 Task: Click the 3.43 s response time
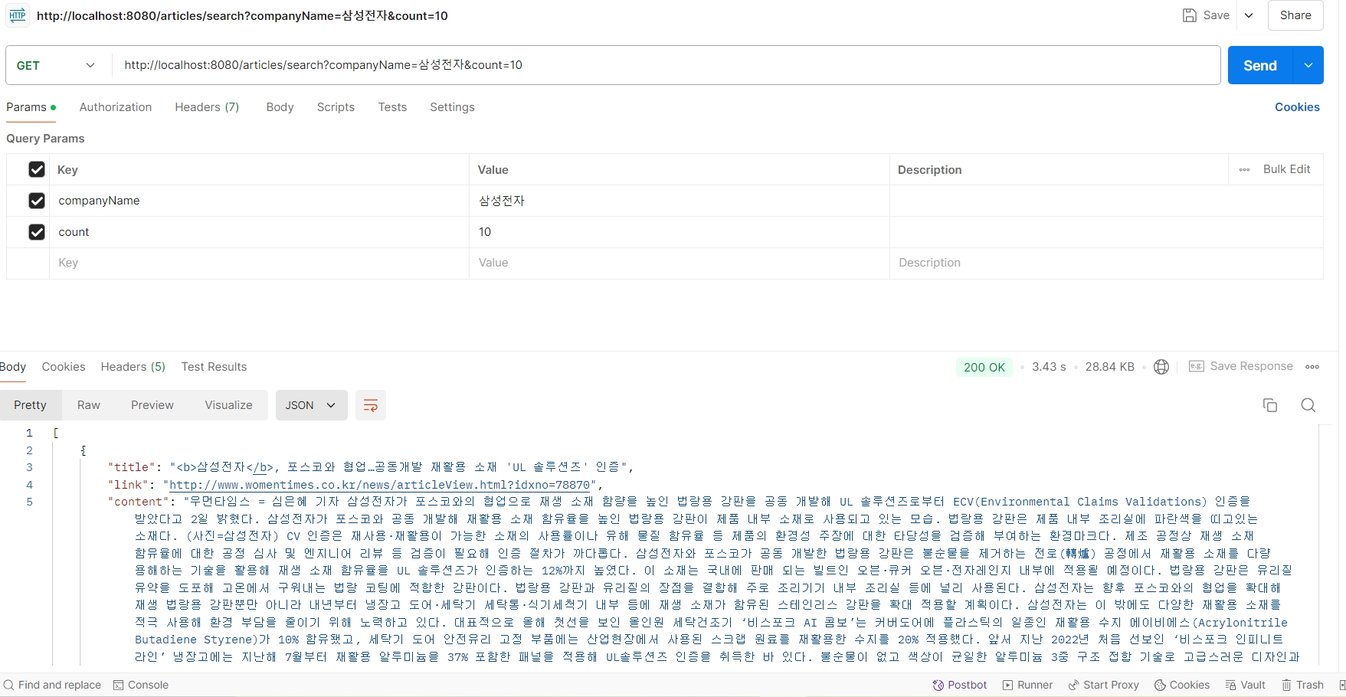click(1049, 367)
